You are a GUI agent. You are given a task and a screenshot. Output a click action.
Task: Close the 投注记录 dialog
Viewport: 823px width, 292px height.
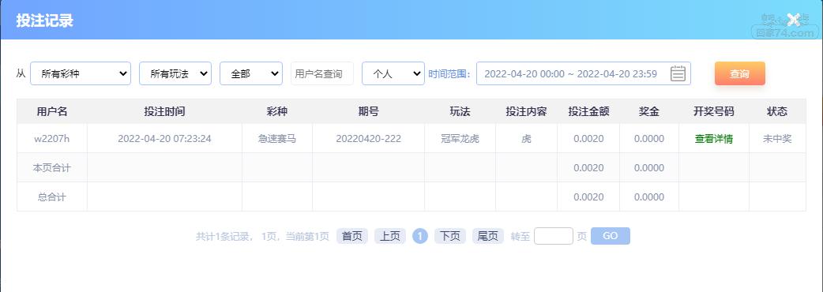point(793,21)
